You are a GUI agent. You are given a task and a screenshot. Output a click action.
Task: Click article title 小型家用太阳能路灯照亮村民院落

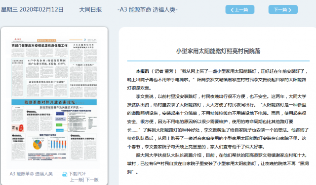coord(218,51)
